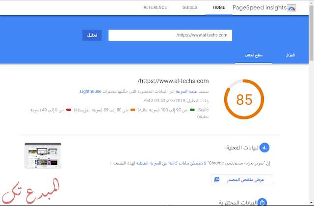Click the lab data stopwatch icon
The image size is (314, 206).
[x=262, y=202]
